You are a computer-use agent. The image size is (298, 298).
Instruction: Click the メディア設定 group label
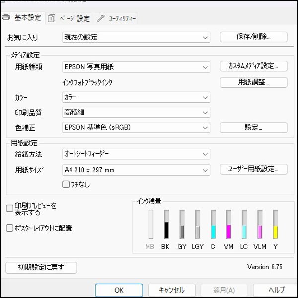[25, 55]
